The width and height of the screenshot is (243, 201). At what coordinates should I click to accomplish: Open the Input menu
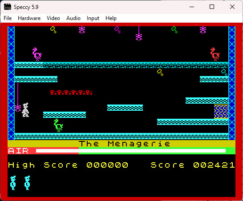(93, 18)
